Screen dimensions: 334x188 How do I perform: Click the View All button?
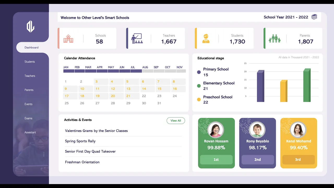pos(176,121)
